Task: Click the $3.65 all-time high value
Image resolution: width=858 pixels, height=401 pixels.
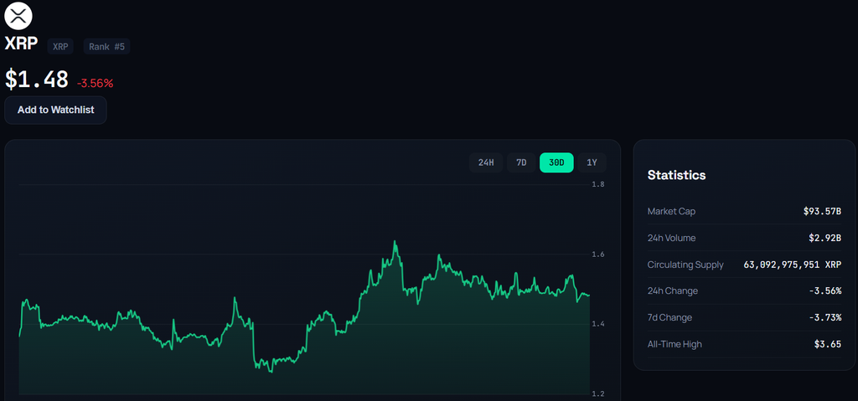Action: tap(828, 345)
